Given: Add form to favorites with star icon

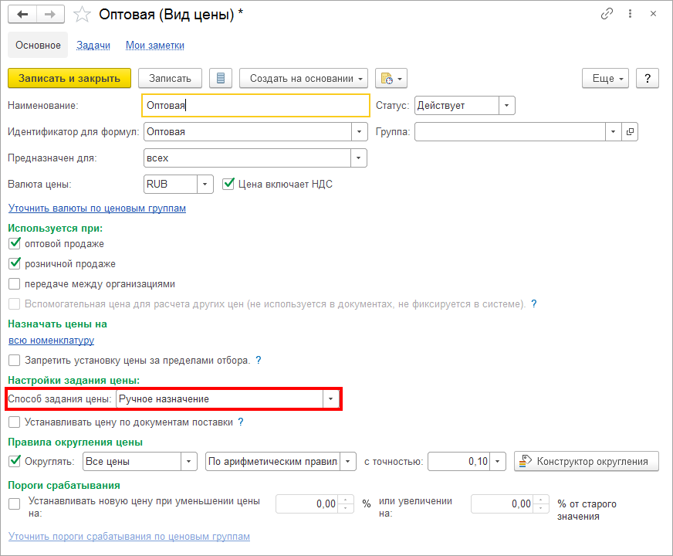Looking at the screenshot, I should coord(79,15).
